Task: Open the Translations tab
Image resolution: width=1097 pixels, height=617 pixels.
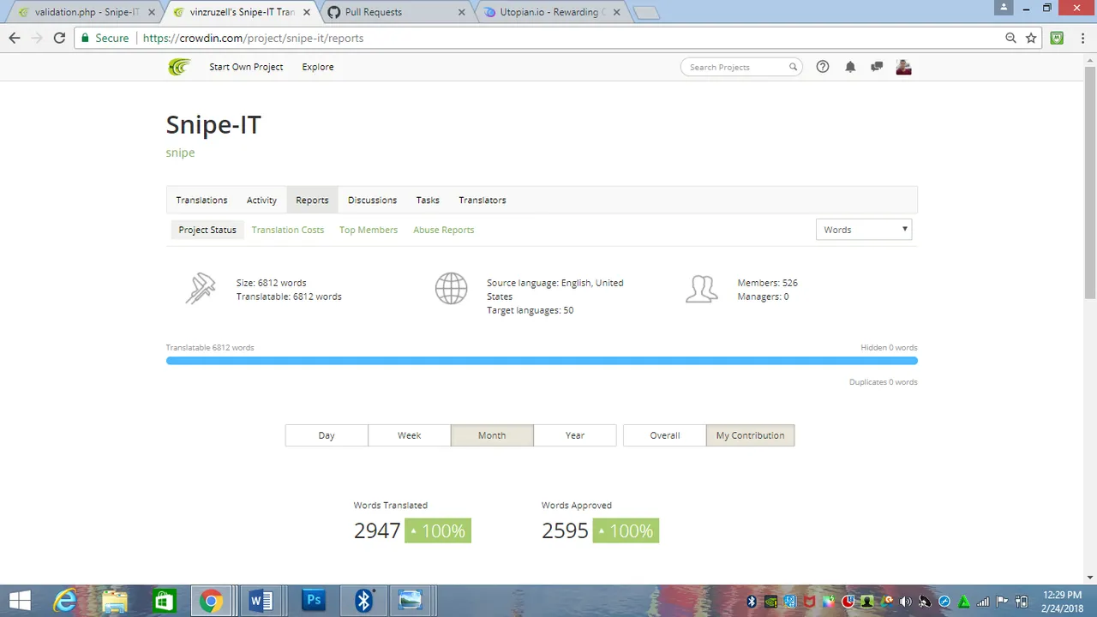Action: click(x=201, y=200)
